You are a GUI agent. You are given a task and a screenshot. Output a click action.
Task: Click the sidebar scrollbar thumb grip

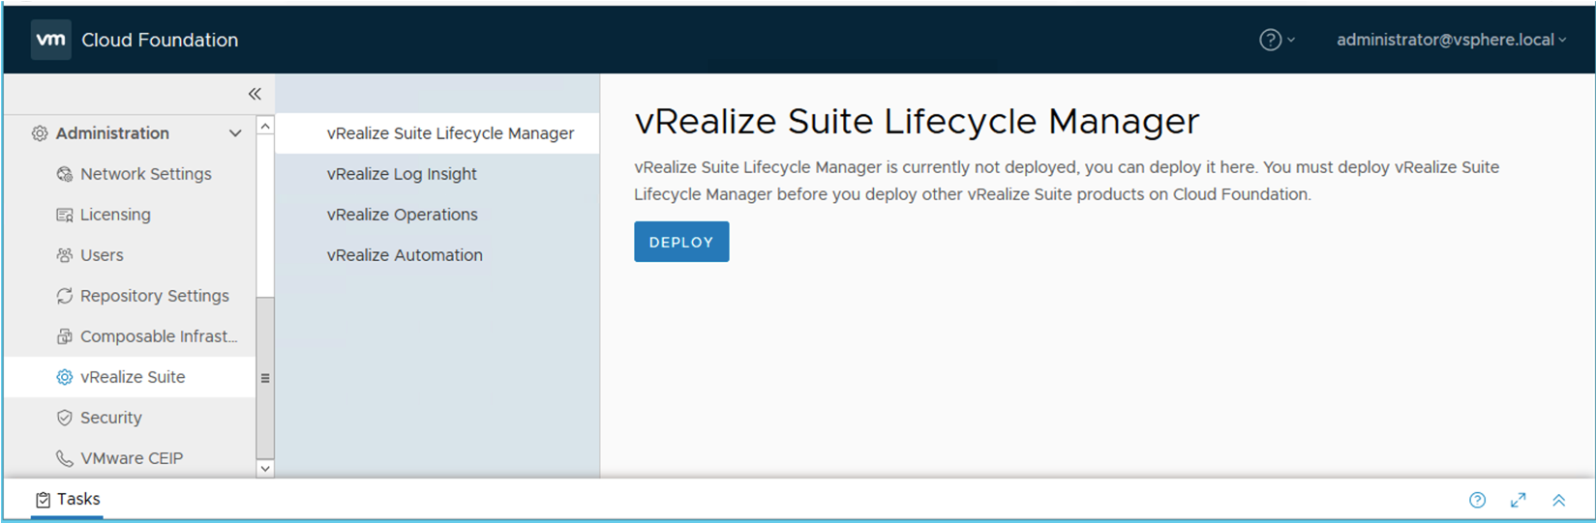265,378
